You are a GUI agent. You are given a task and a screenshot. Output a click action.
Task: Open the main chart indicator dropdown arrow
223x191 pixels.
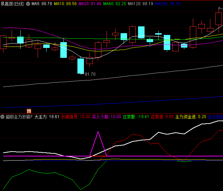[x=28, y=4]
